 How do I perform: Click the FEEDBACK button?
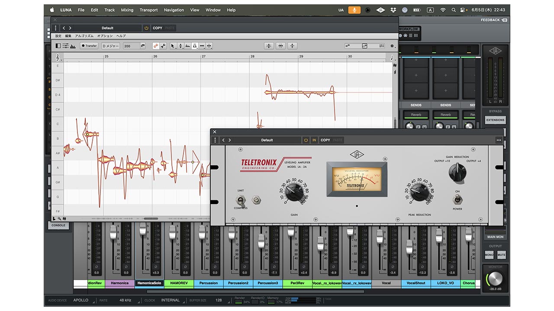(x=494, y=20)
